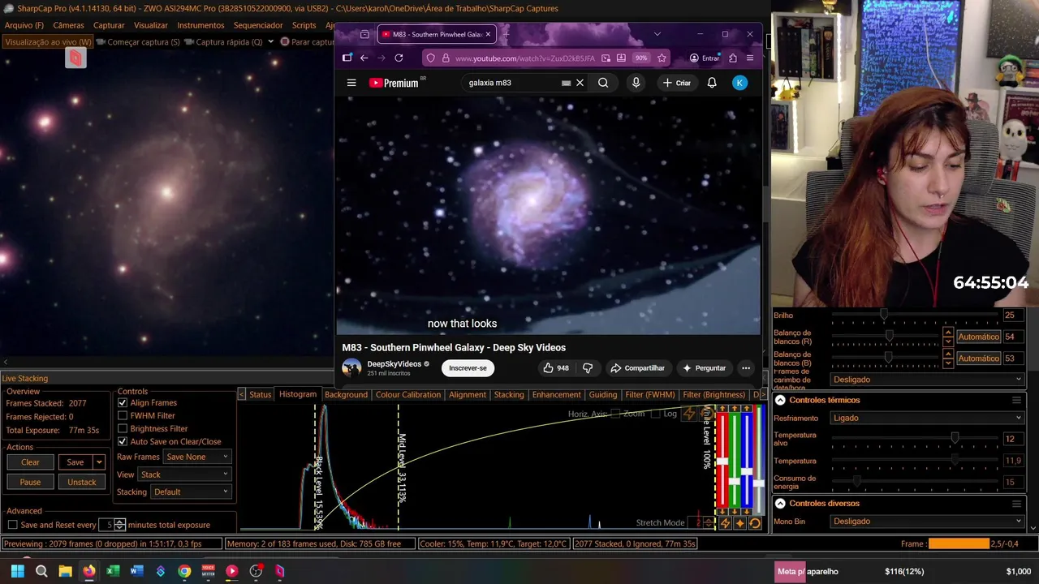Open the Arquivo menu
Image resolution: width=1039 pixels, height=584 pixels.
pyautogui.click(x=24, y=25)
